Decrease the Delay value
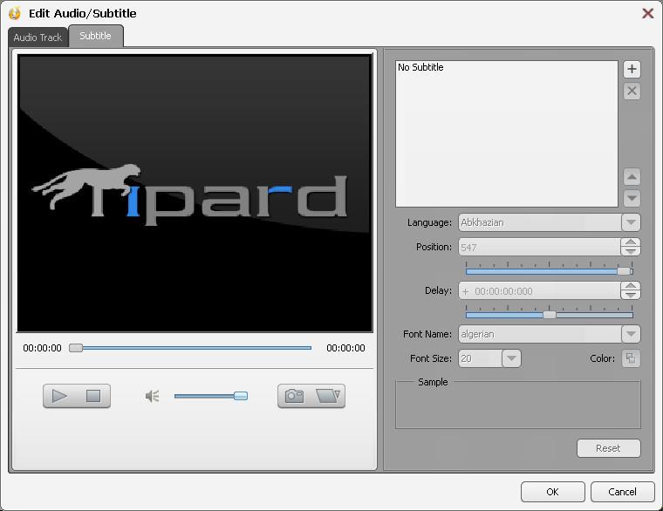663x511 pixels. click(631, 295)
